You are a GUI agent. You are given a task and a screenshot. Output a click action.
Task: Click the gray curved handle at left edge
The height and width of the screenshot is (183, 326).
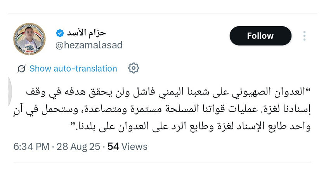click(x=10, y=91)
